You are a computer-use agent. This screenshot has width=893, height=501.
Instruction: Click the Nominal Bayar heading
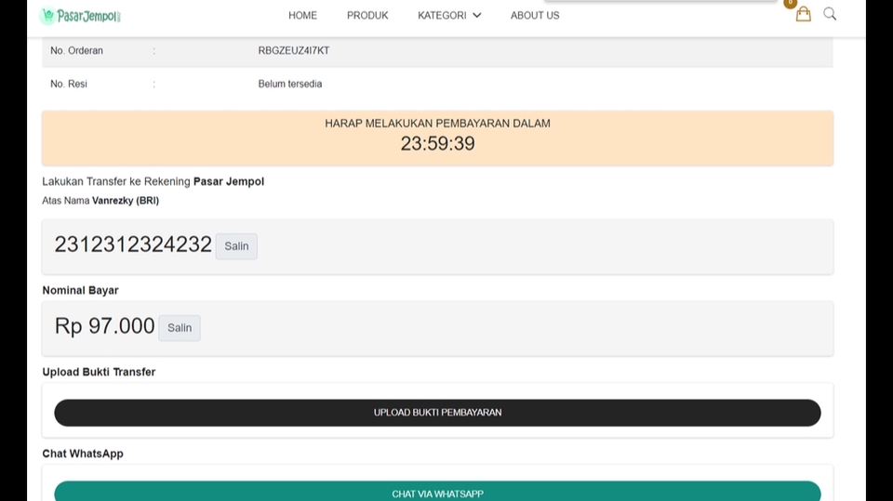pyautogui.click(x=80, y=290)
